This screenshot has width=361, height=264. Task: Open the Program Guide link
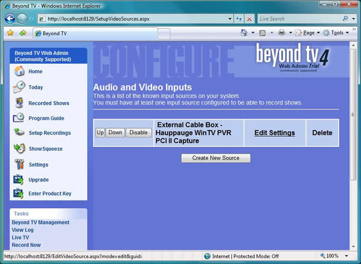point(46,118)
